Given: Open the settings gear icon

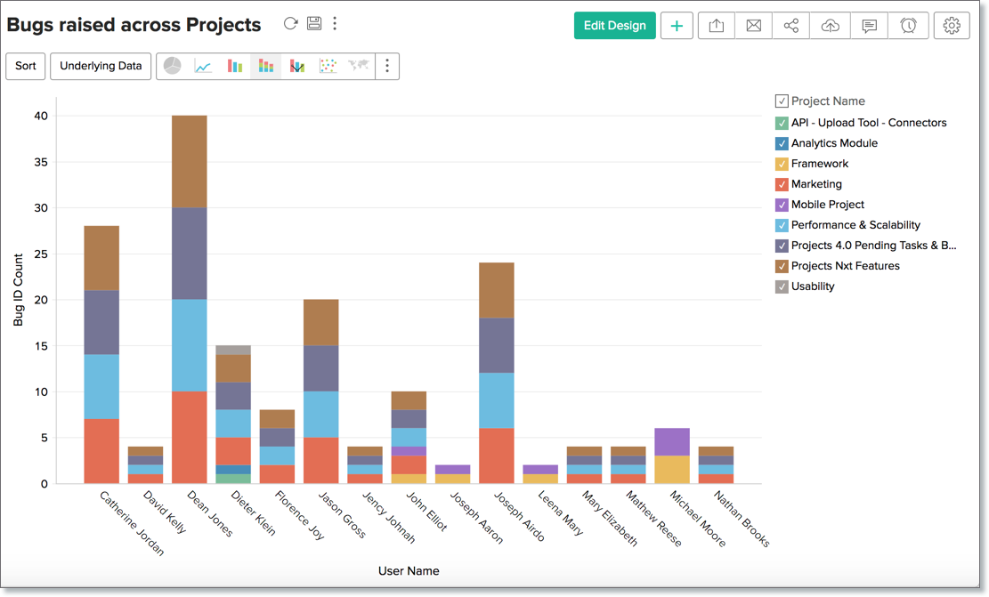Looking at the screenshot, I should pyautogui.click(x=952, y=26).
